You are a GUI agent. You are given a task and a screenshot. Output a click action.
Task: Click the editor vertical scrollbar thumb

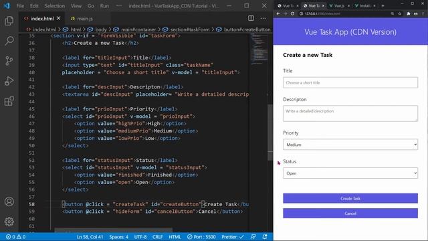(x=270, y=133)
